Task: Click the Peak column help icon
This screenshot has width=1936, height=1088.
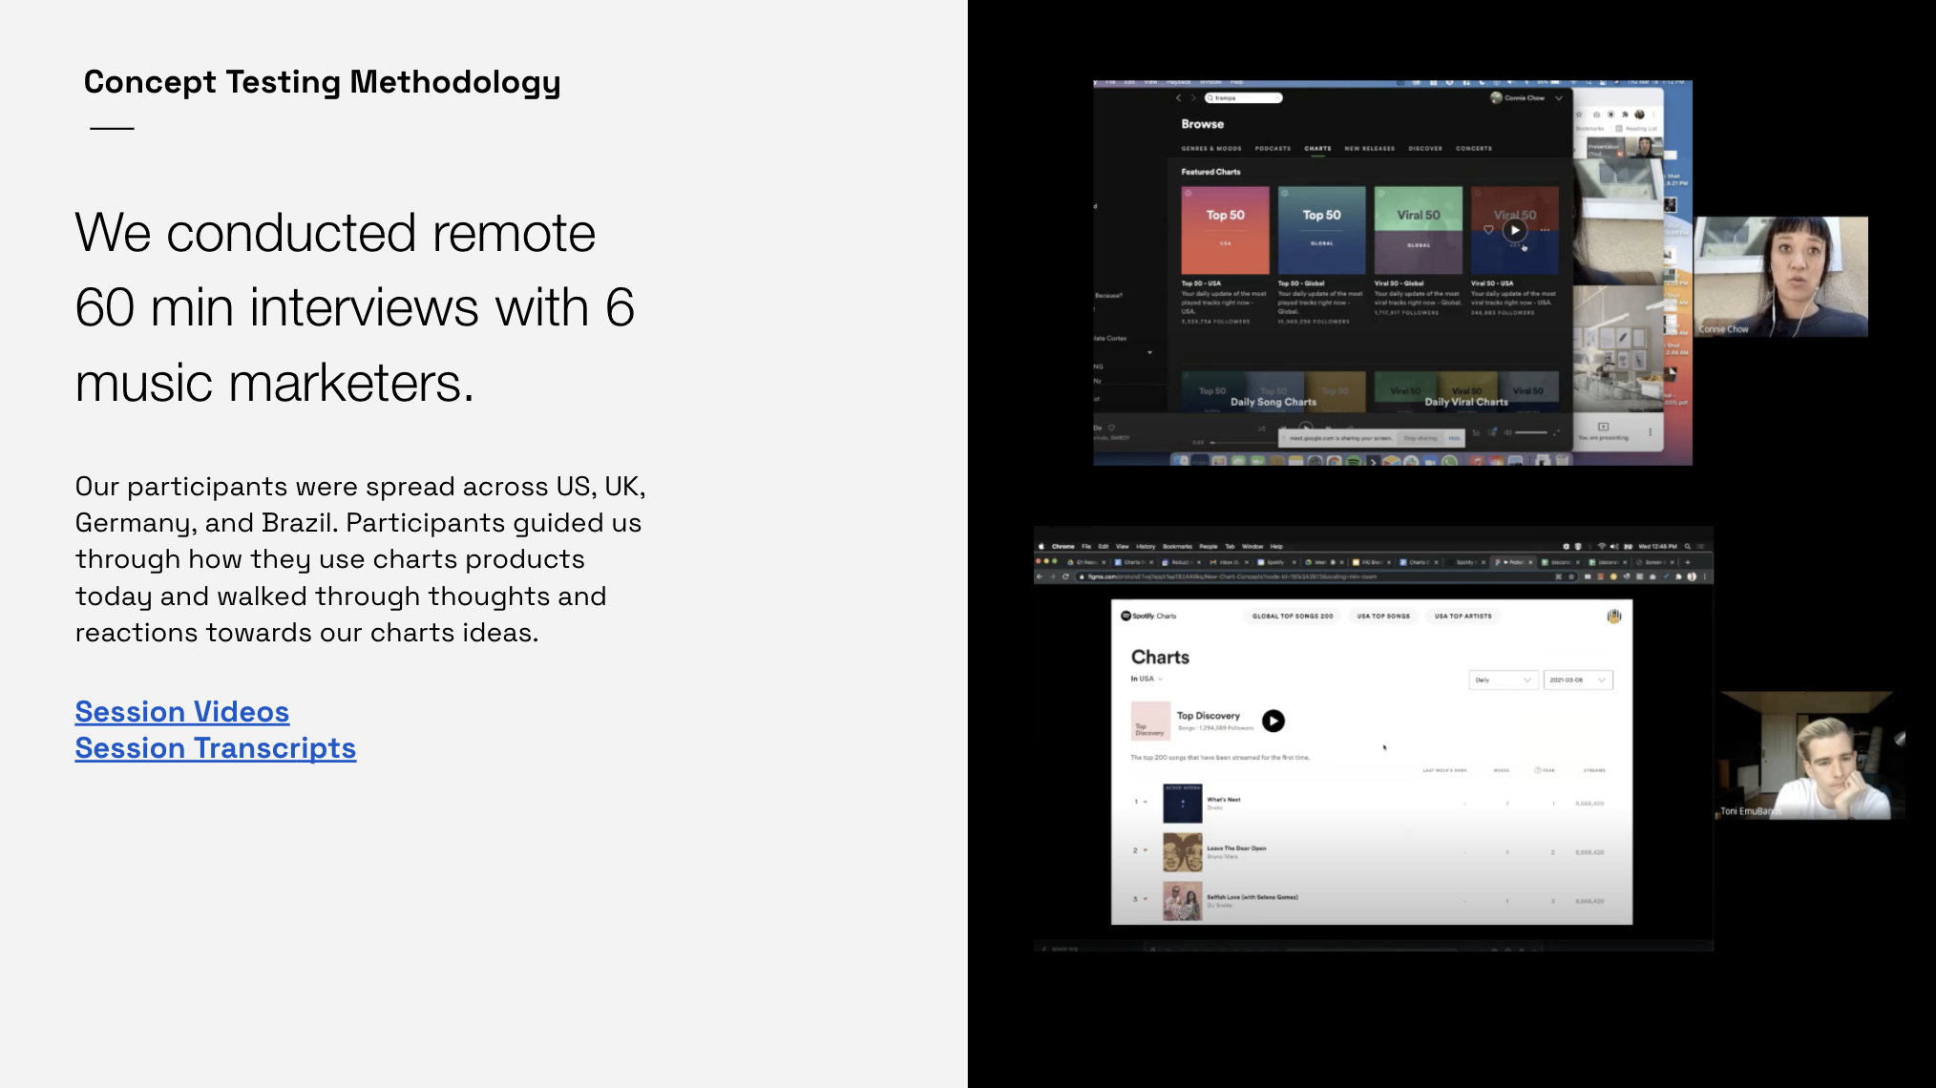Action: [x=1537, y=769]
